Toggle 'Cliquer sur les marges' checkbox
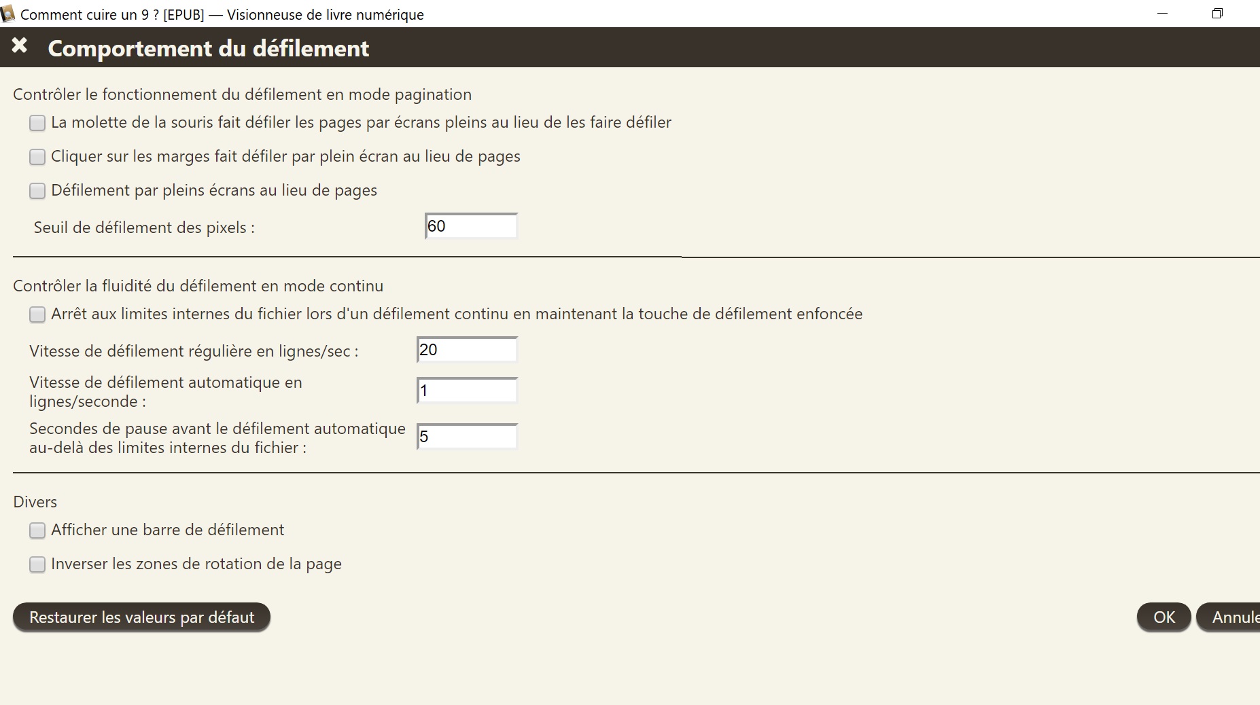This screenshot has width=1260, height=705. click(x=37, y=157)
